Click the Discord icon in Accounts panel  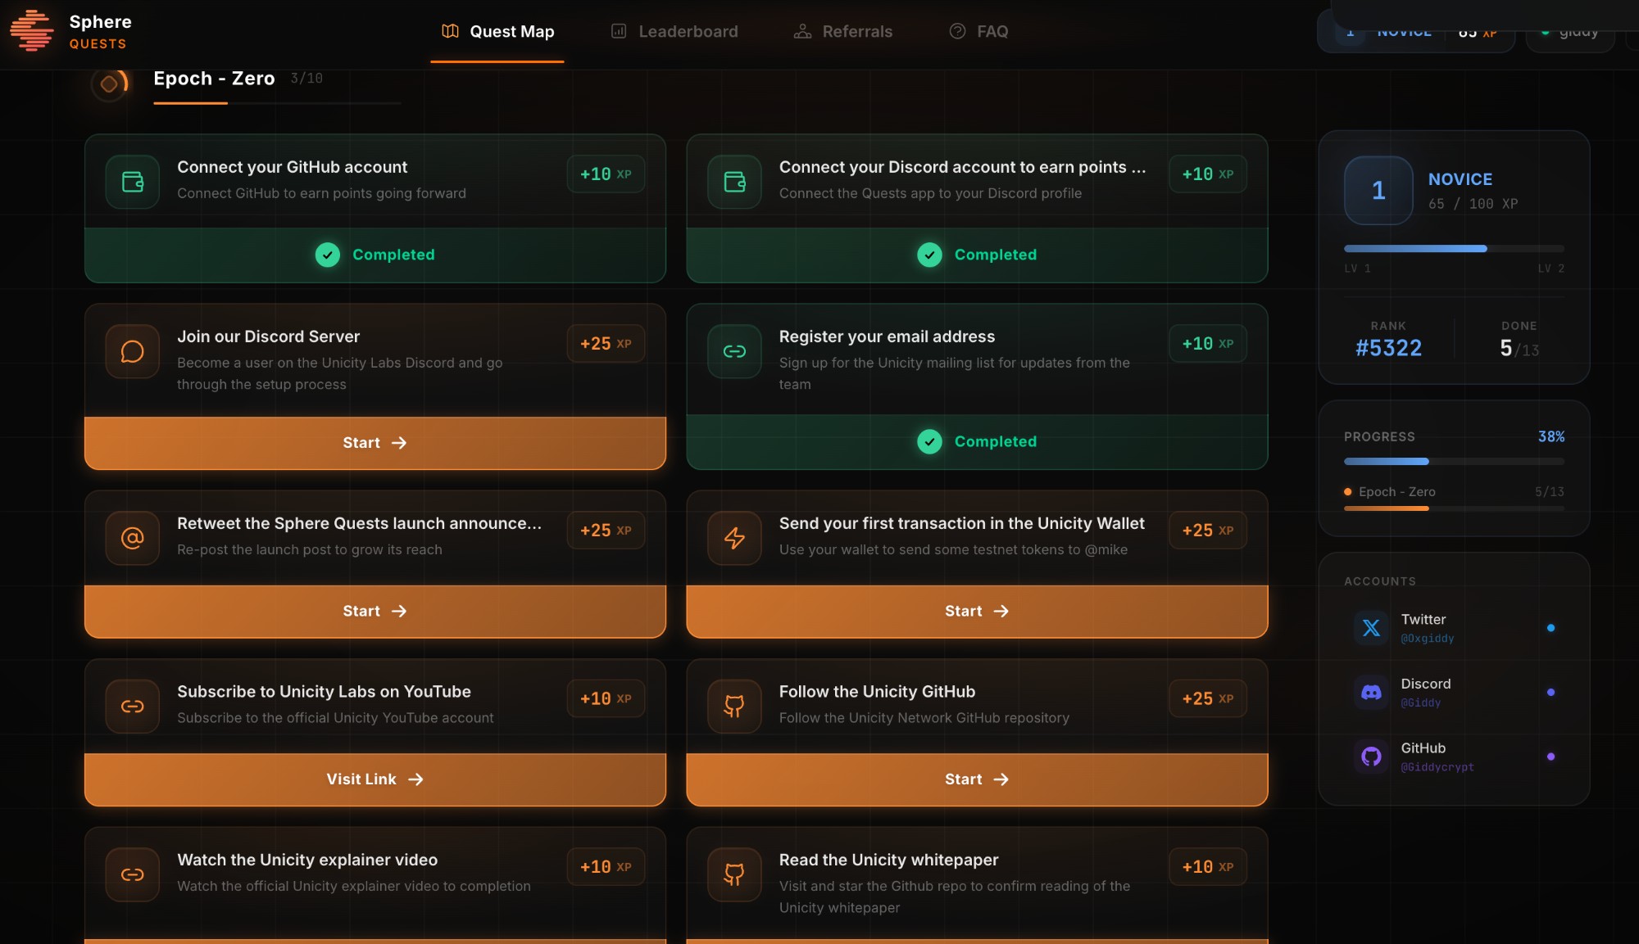coord(1371,693)
